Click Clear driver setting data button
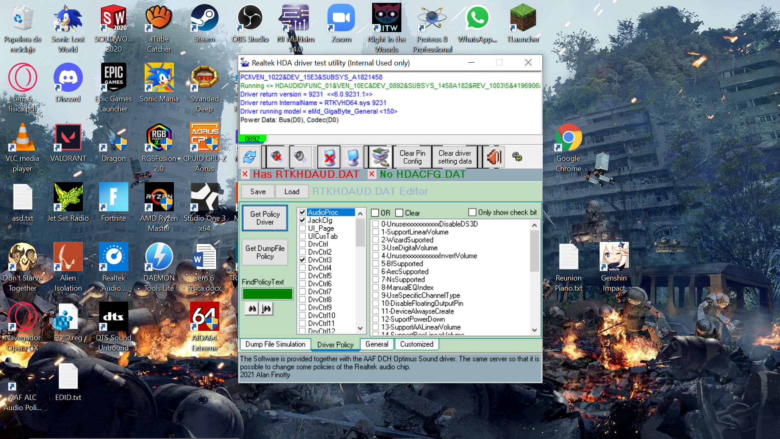 (x=455, y=157)
